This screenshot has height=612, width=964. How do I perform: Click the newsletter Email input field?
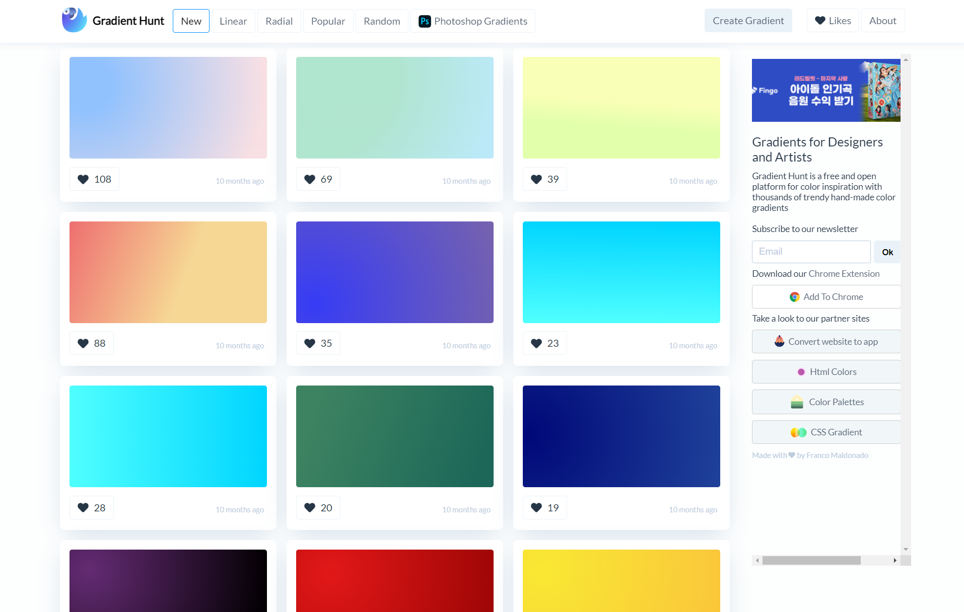(x=811, y=252)
